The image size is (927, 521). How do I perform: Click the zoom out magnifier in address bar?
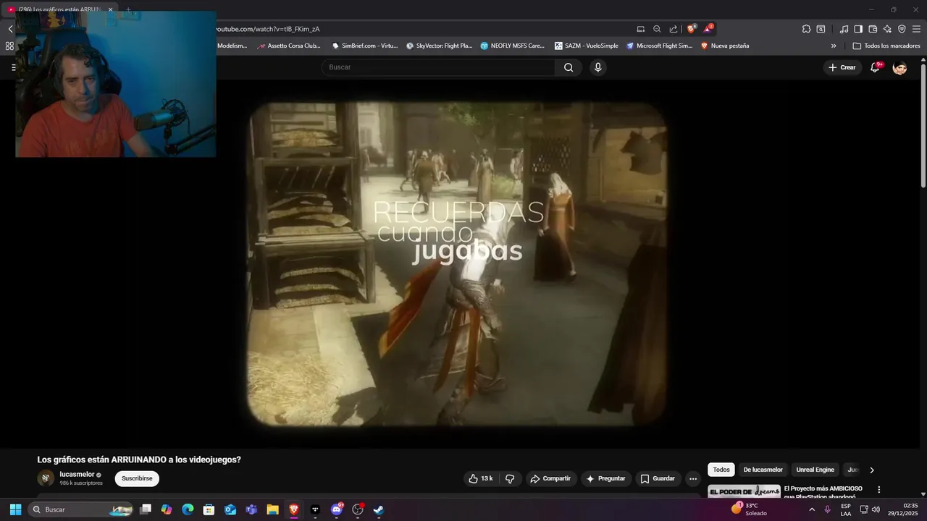pos(657,29)
